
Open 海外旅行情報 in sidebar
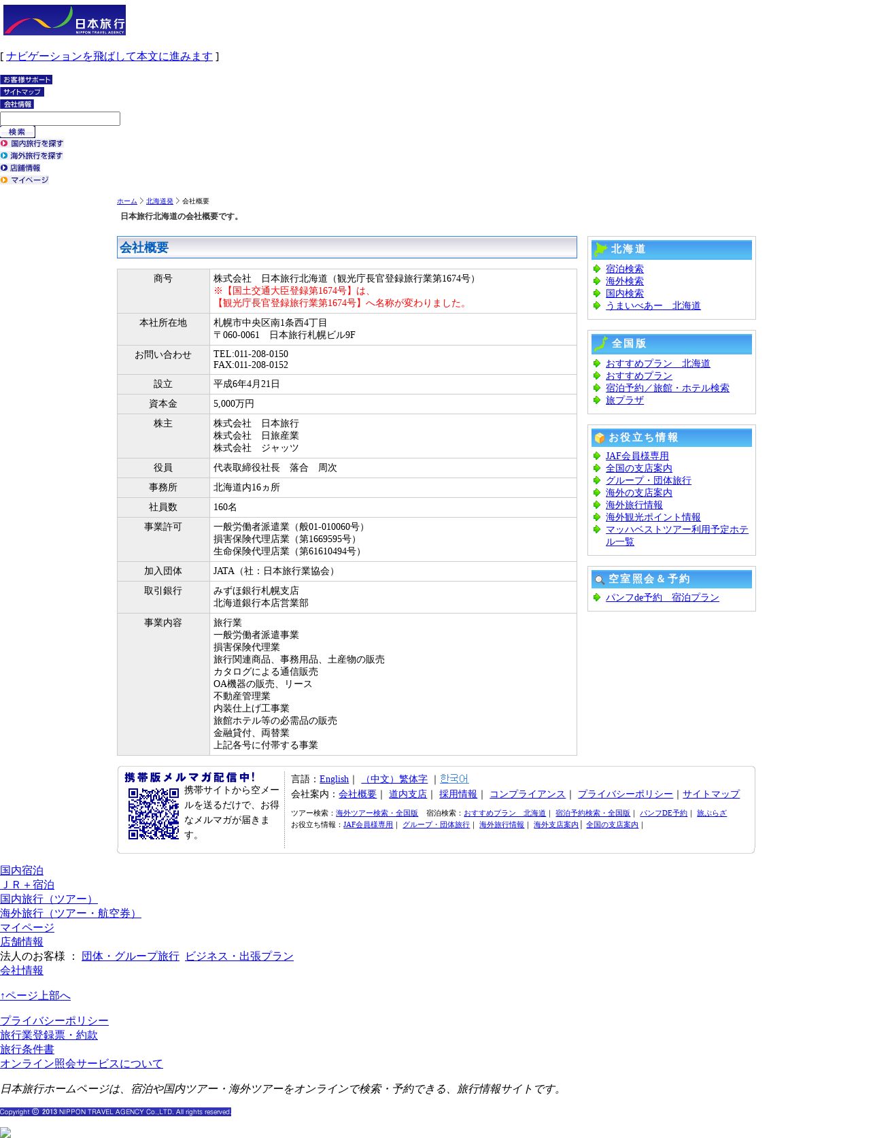click(634, 505)
